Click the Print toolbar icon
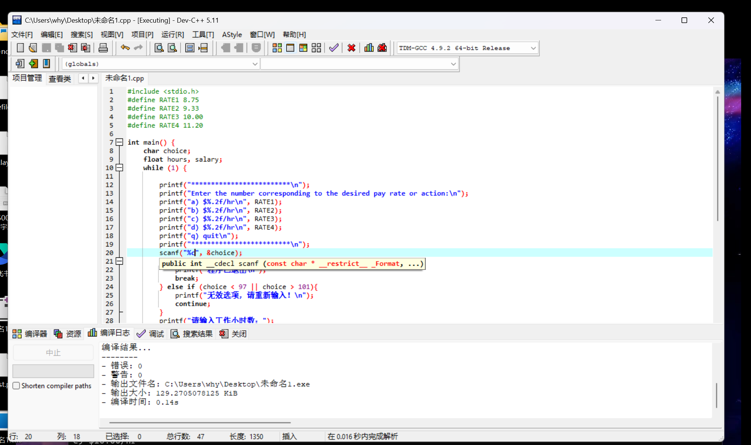The image size is (751, 445). [103, 48]
